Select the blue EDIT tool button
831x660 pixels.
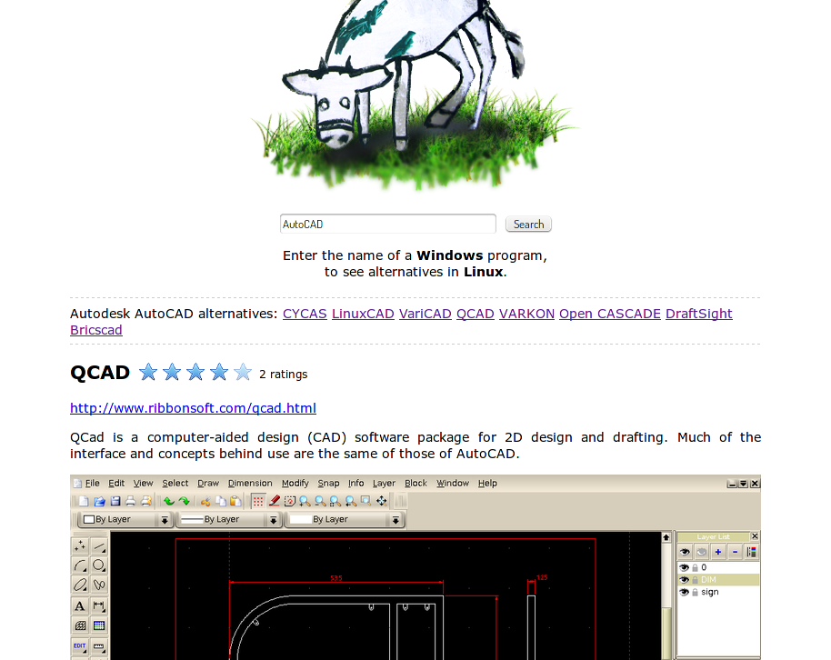[80, 646]
